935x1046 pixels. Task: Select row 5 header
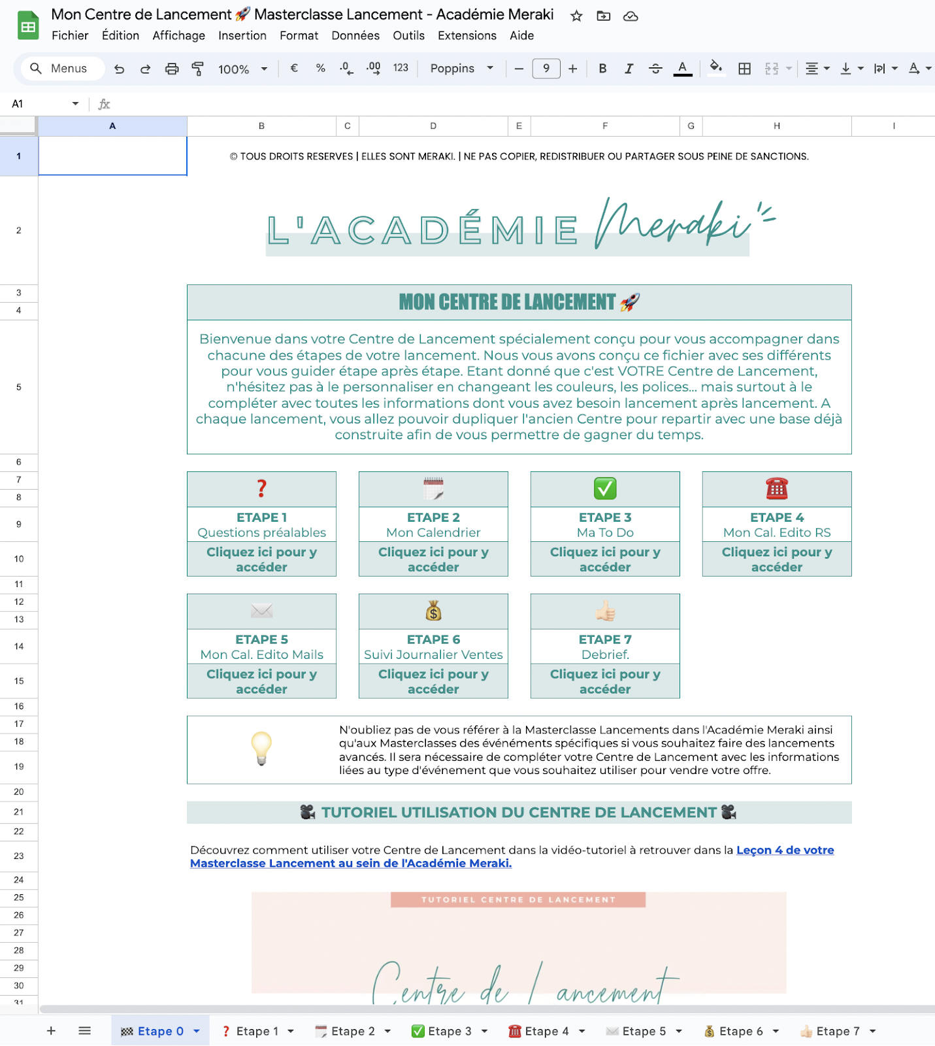[19, 387]
